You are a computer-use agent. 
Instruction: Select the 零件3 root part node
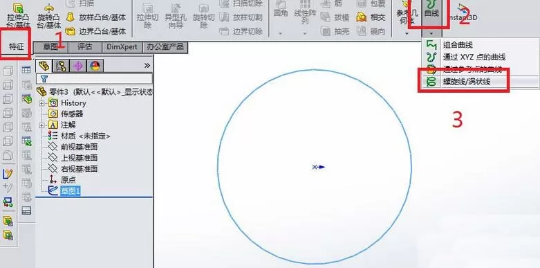94,92
